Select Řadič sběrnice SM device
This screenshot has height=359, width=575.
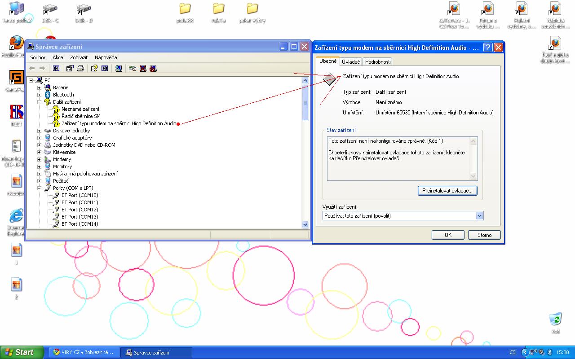(81, 116)
